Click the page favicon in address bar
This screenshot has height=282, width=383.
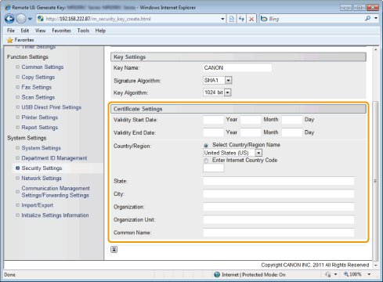point(41,19)
